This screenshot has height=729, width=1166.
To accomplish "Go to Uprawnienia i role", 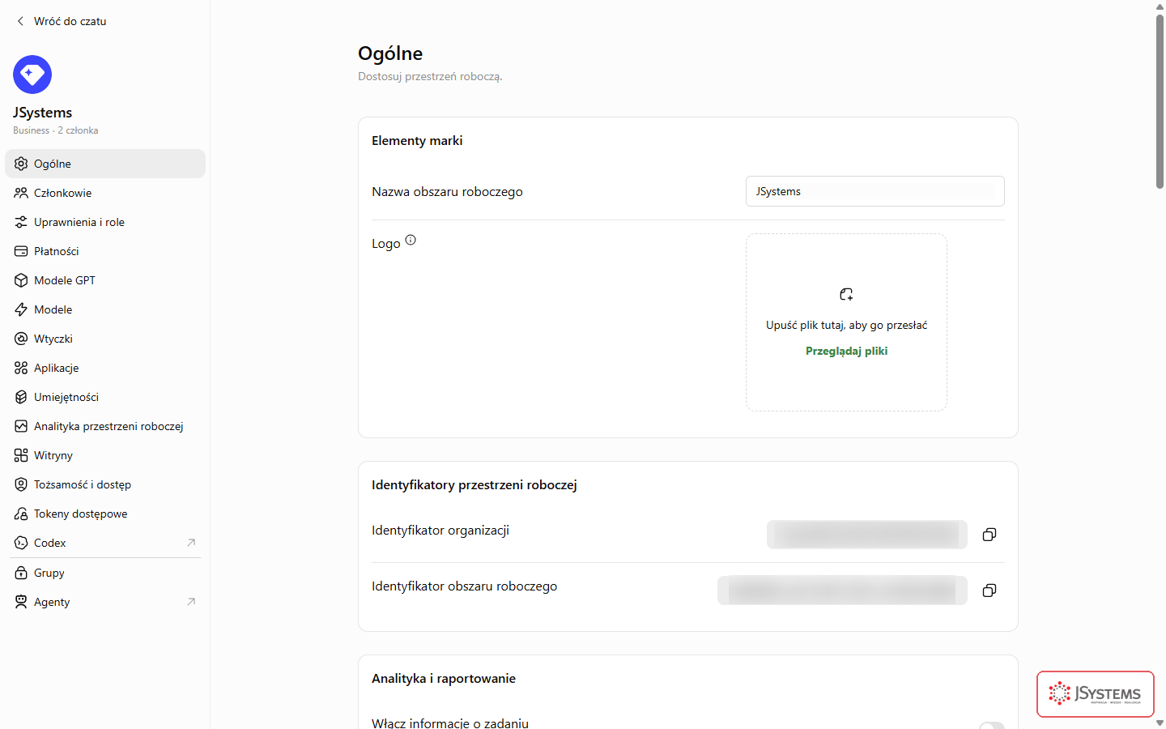I will 105,222.
